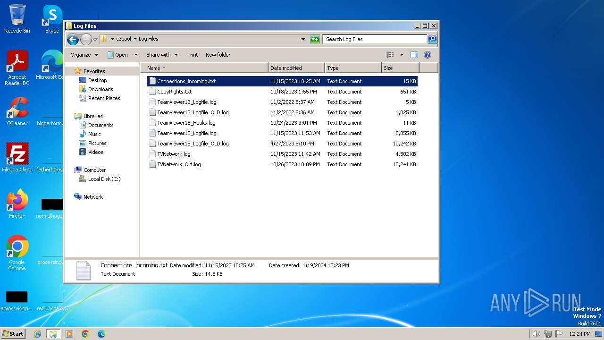
Task: Click the Explorer forward arrow button
Action: click(86, 39)
